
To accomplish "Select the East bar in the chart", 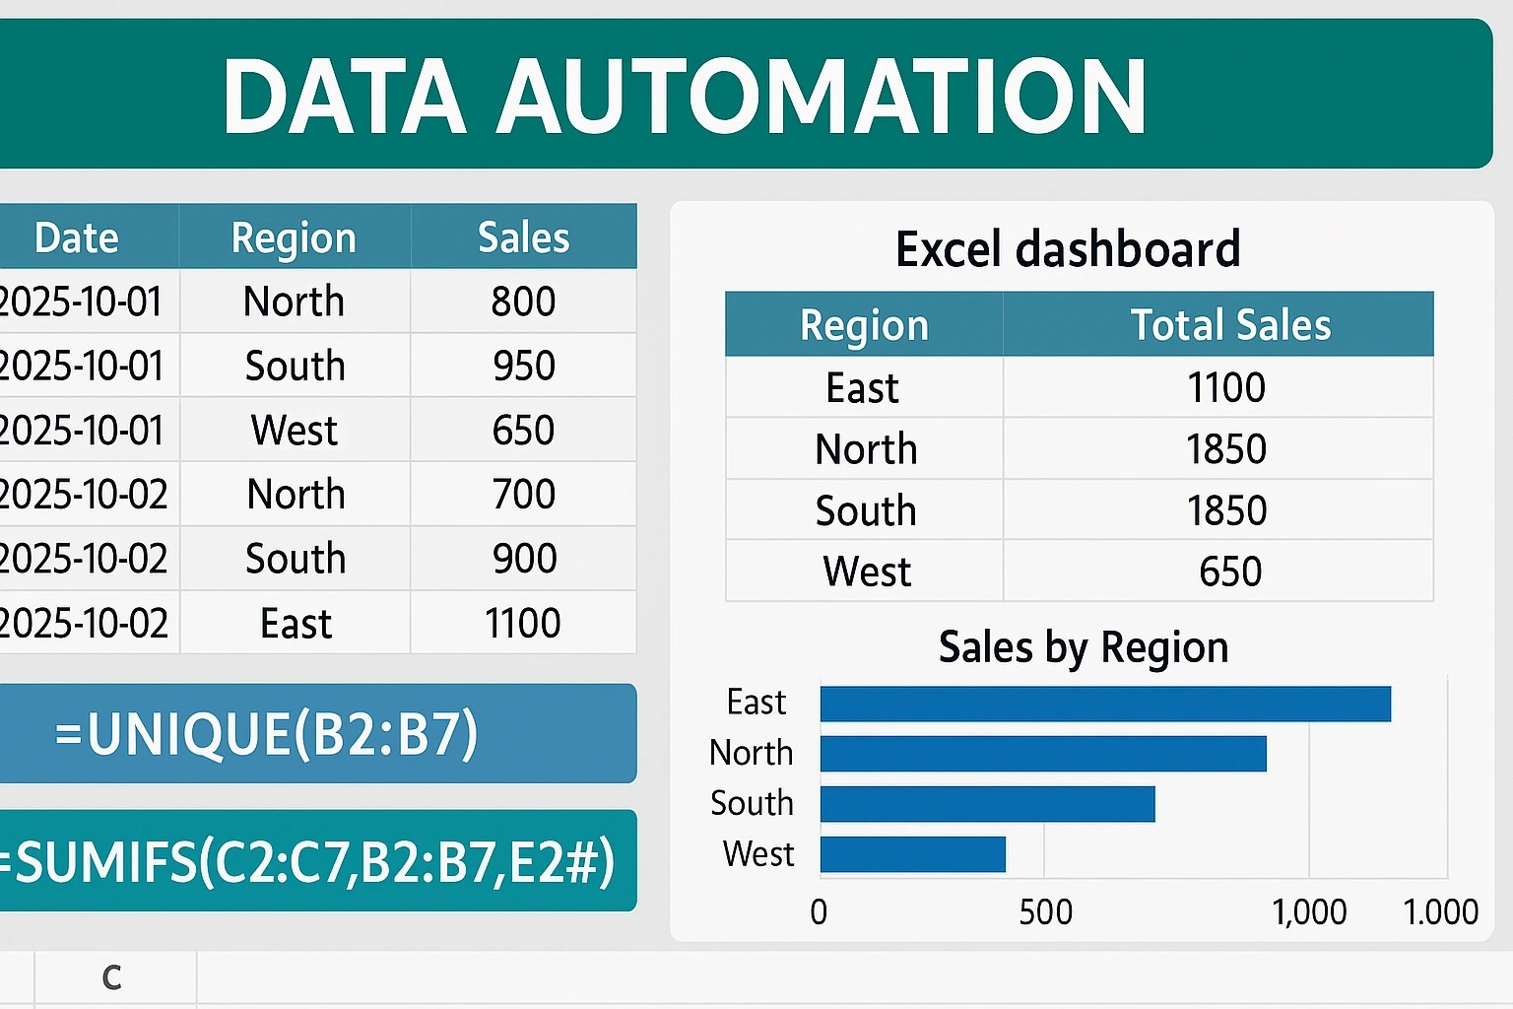I will 1105,704.
